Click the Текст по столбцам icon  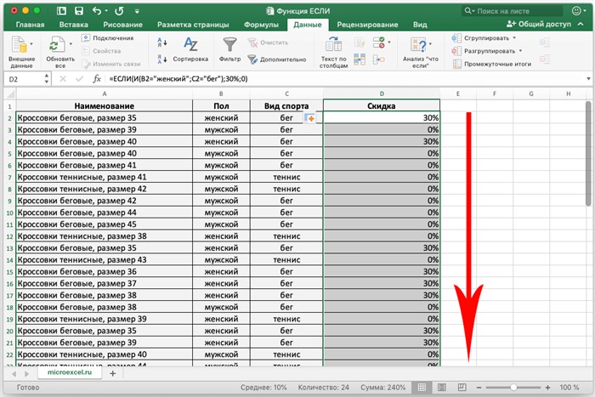[x=333, y=45]
